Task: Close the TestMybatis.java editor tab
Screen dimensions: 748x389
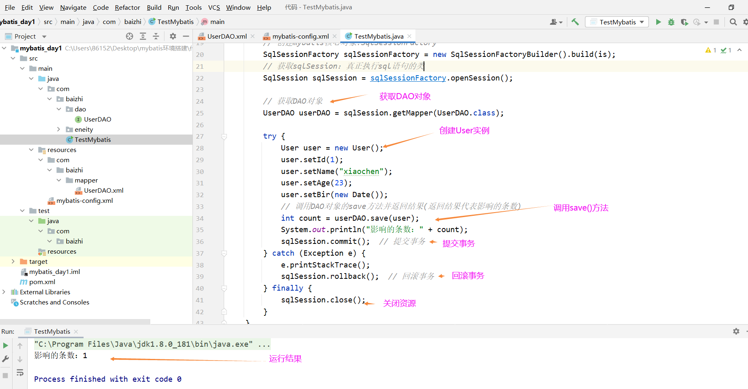Action: 409,36
